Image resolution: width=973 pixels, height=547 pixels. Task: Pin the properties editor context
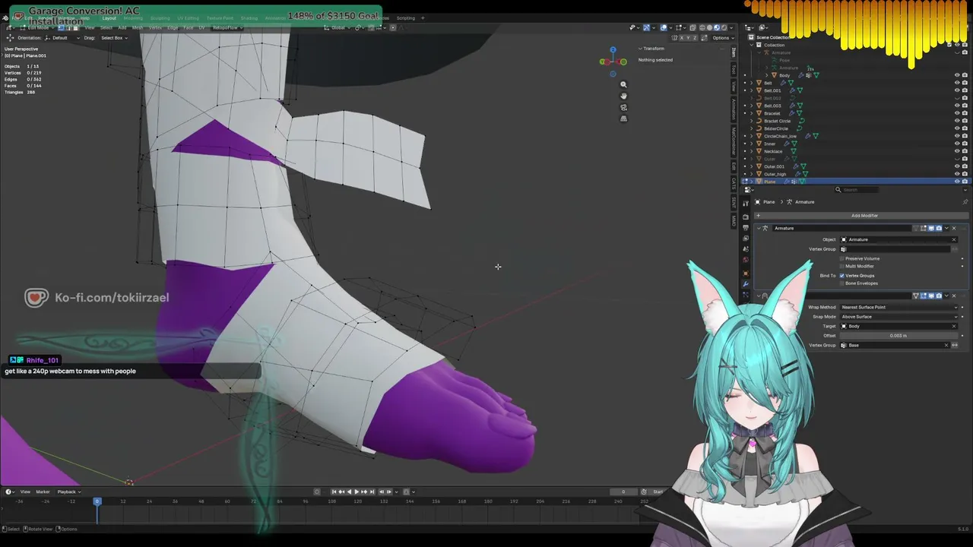coord(965,201)
